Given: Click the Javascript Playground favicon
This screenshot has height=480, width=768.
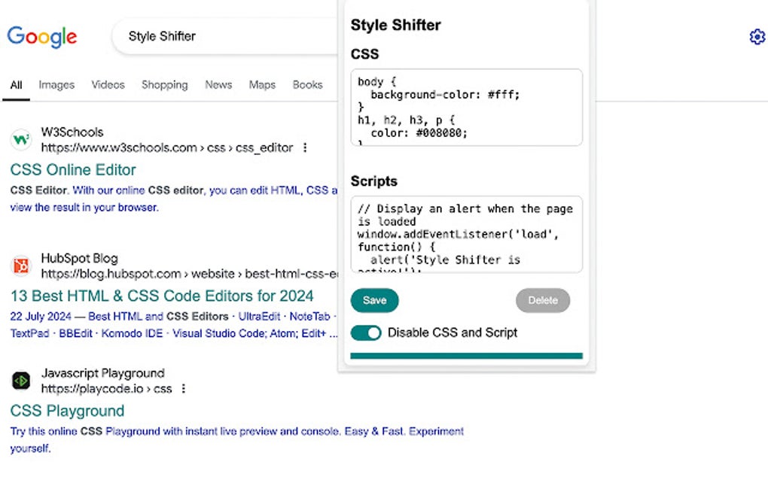Looking at the screenshot, I should click(21, 381).
